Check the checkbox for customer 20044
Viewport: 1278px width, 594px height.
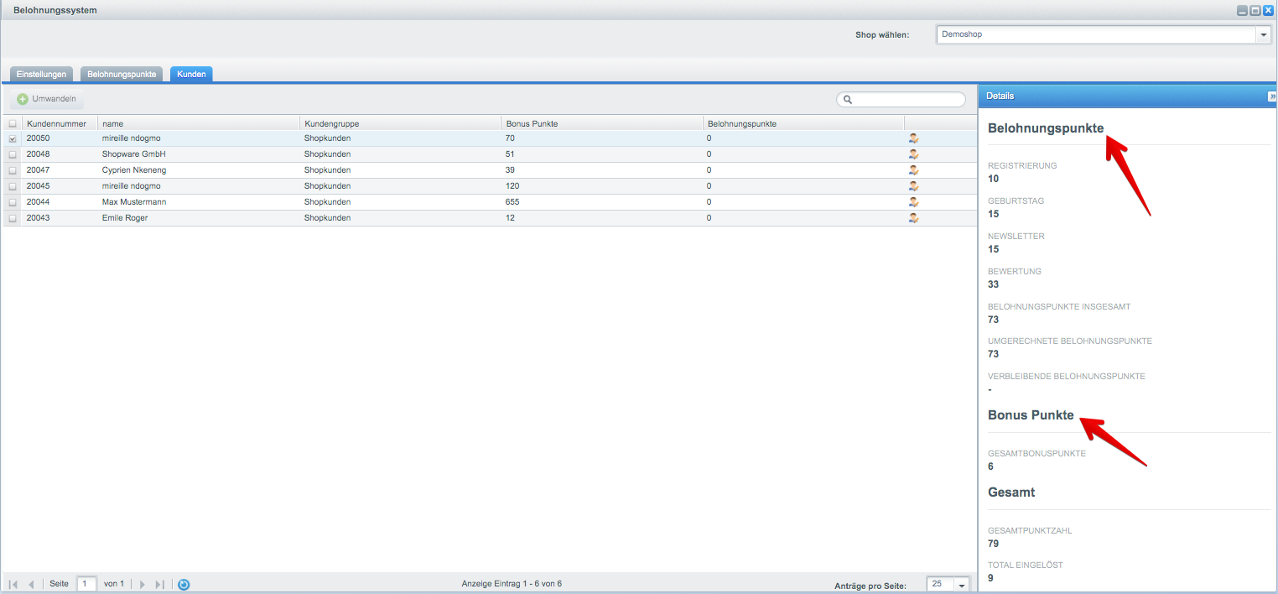(x=13, y=202)
